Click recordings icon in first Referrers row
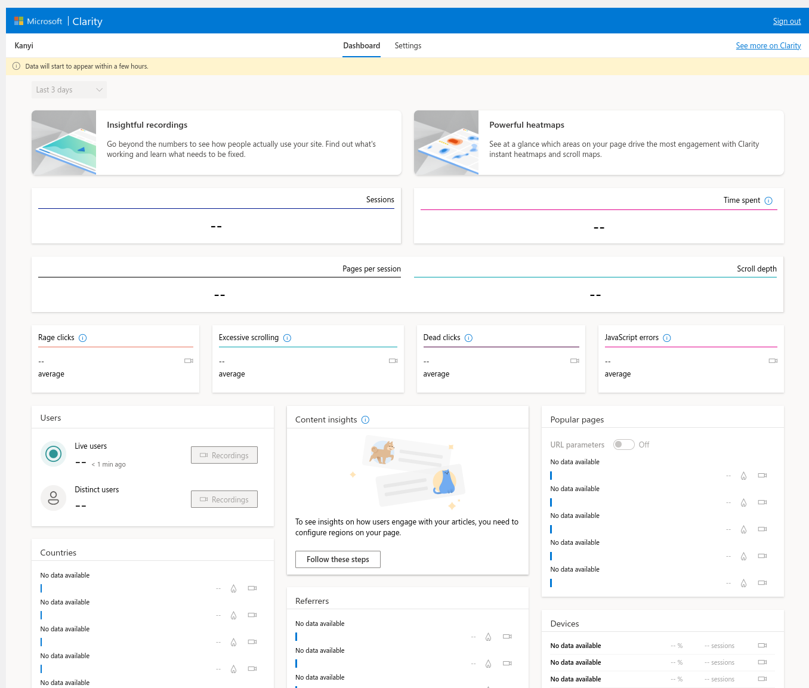Image resolution: width=809 pixels, height=688 pixels. 507,637
